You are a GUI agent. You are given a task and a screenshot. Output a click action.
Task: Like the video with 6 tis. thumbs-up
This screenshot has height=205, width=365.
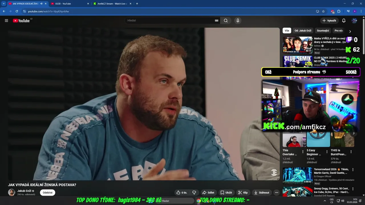point(182,192)
